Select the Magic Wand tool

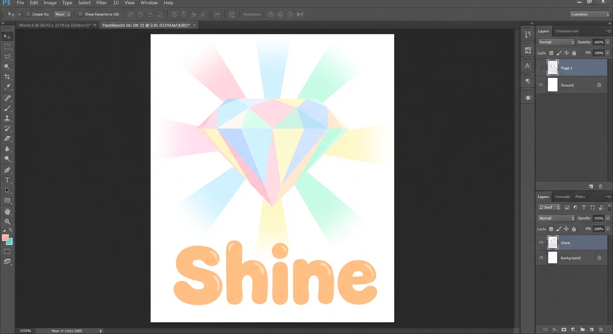[x=7, y=67]
